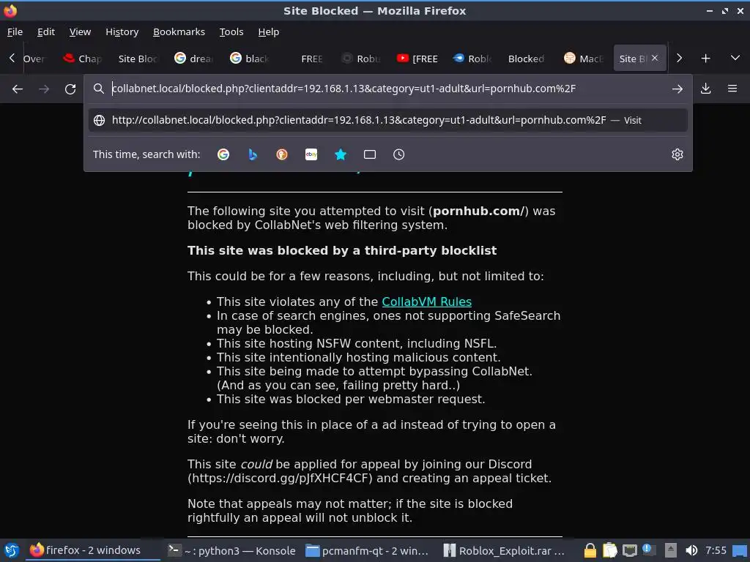The width and height of the screenshot is (750, 562).
Task: Reload the current blocked page
Action: (70, 89)
